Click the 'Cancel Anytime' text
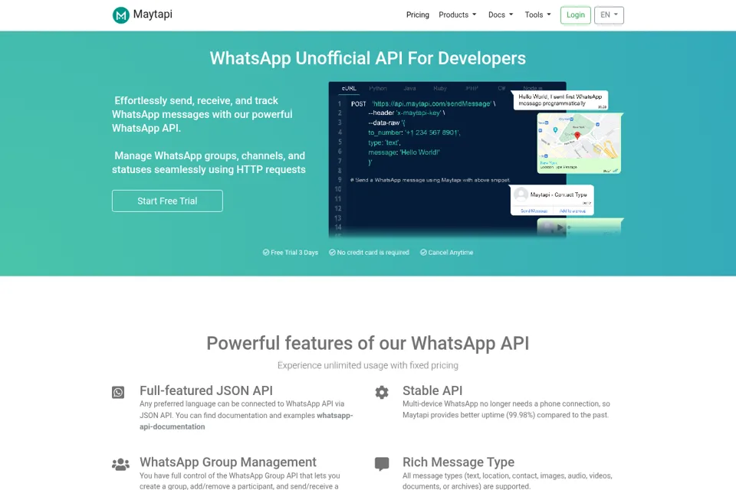This screenshot has width=736, height=490. (450, 252)
